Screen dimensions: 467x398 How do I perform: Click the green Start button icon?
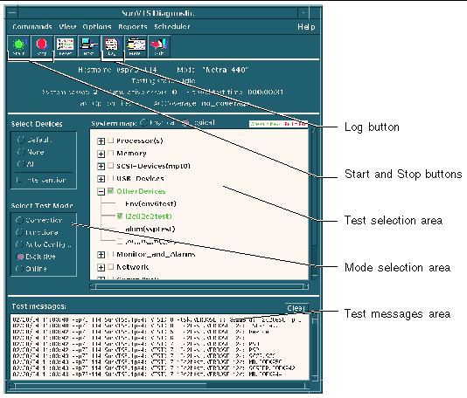click(18, 46)
